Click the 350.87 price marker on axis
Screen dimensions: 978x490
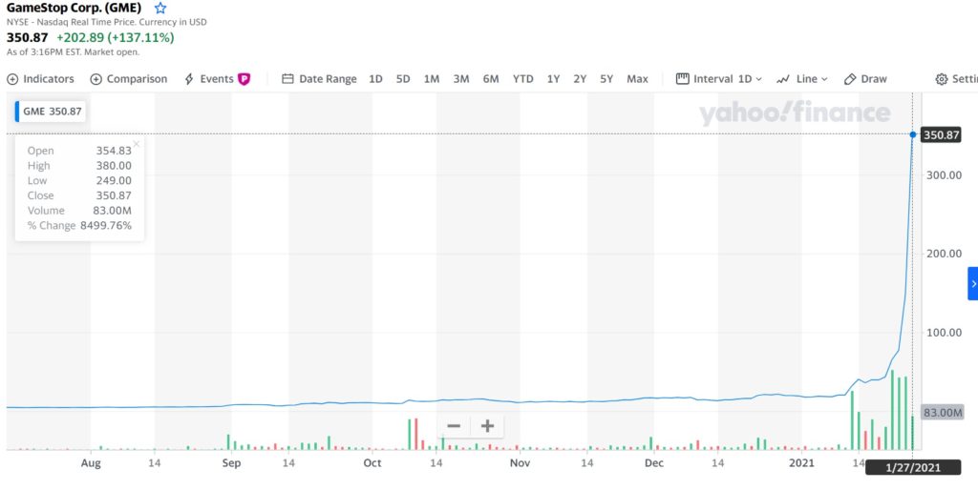click(941, 134)
